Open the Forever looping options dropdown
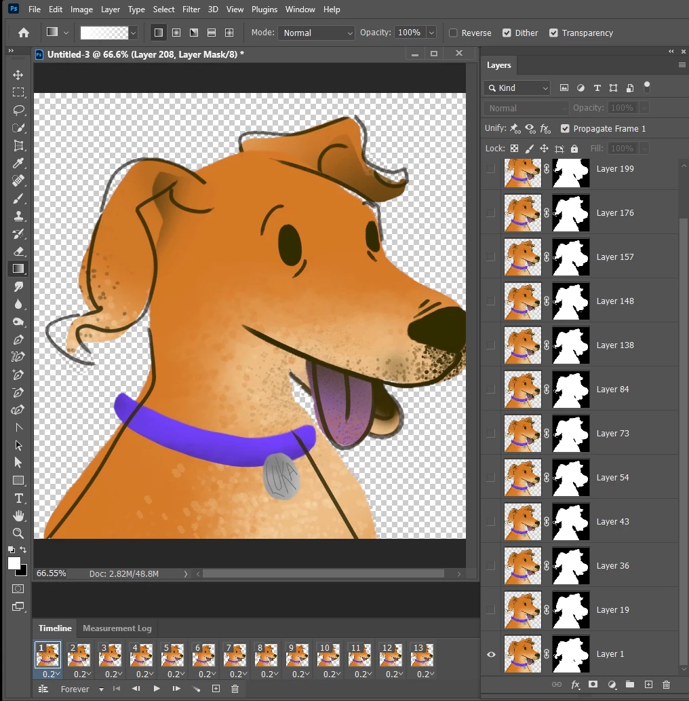 click(102, 689)
